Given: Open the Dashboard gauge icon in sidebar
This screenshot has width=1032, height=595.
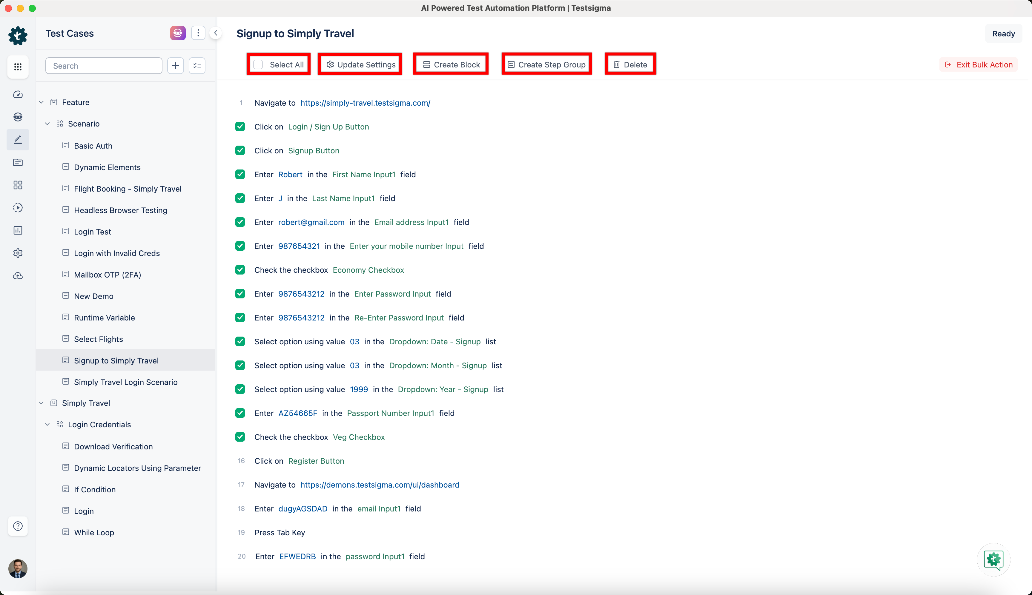Looking at the screenshot, I should pos(18,94).
